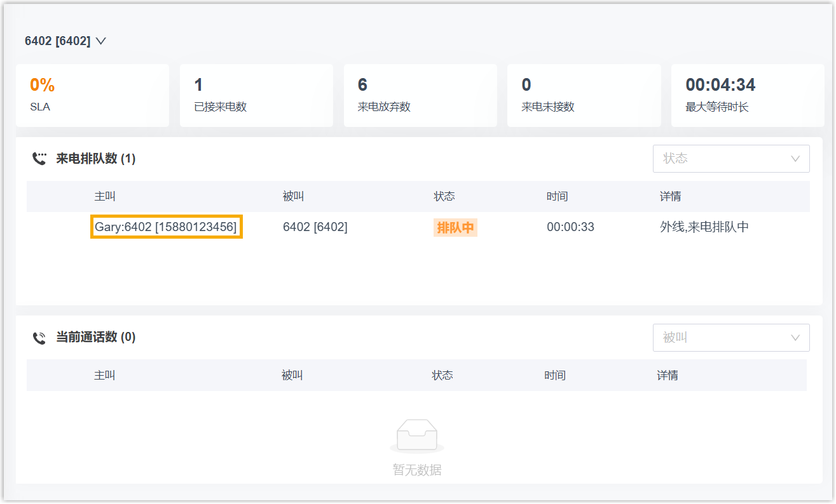Open the 6402 [6402] queue selector
The width and height of the screenshot is (836, 504).
pos(65,41)
